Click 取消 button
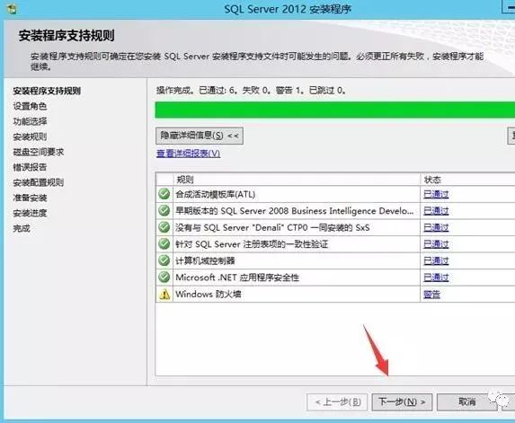Screen dimensions: 515x423 [467, 402]
